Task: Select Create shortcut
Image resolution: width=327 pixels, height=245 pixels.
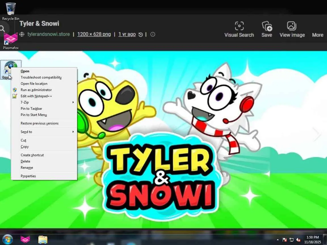Action: 44,155
